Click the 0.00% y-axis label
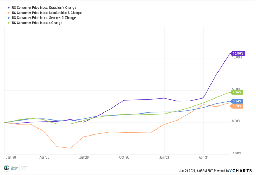Screen dimensions: 256x175 (x=236, y=121)
